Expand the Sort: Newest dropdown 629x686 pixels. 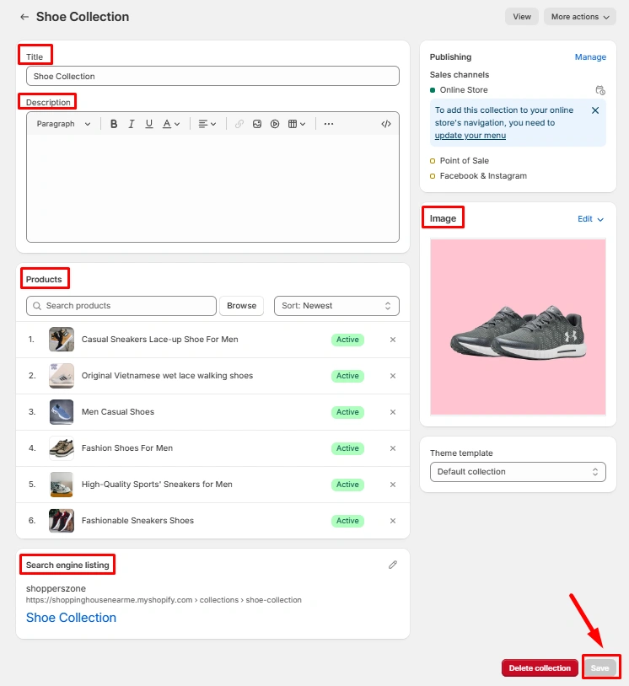tap(336, 306)
